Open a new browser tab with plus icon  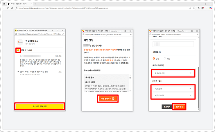pos(35,4)
